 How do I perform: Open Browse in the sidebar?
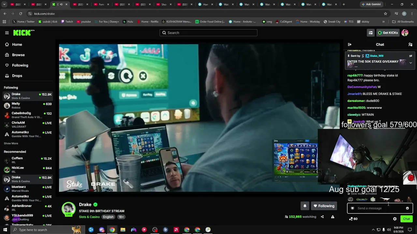(28, 55)
